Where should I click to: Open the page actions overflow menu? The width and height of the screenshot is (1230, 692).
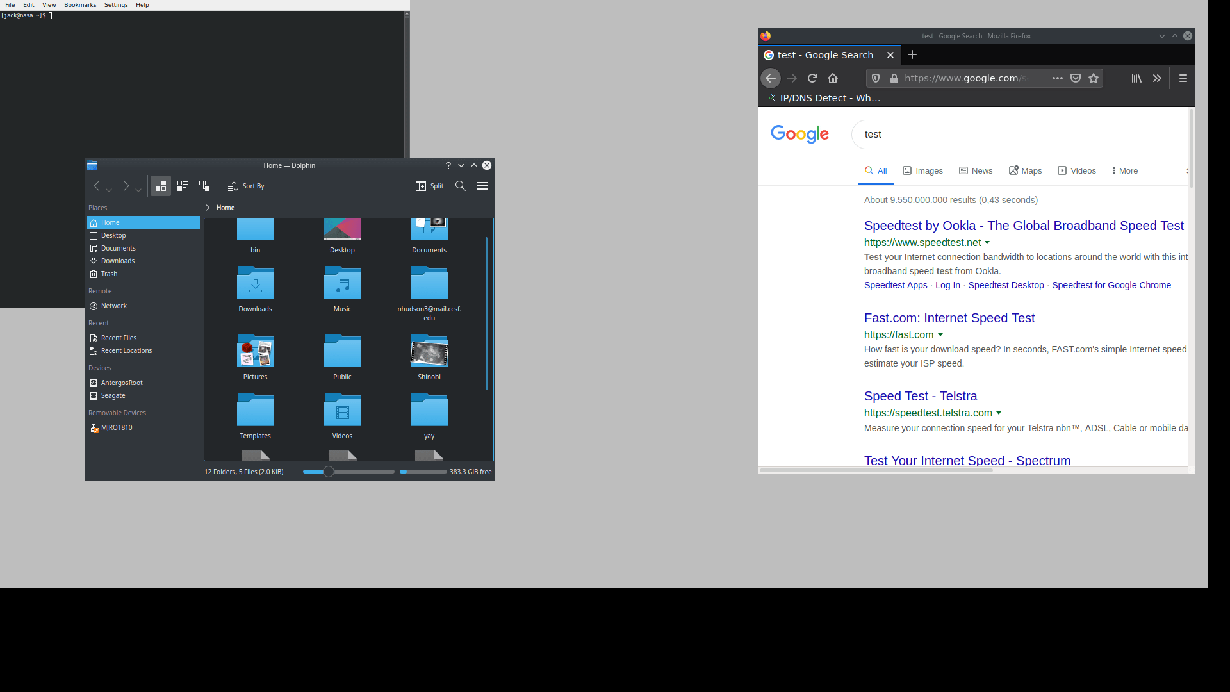click(x=1058, y=78)
